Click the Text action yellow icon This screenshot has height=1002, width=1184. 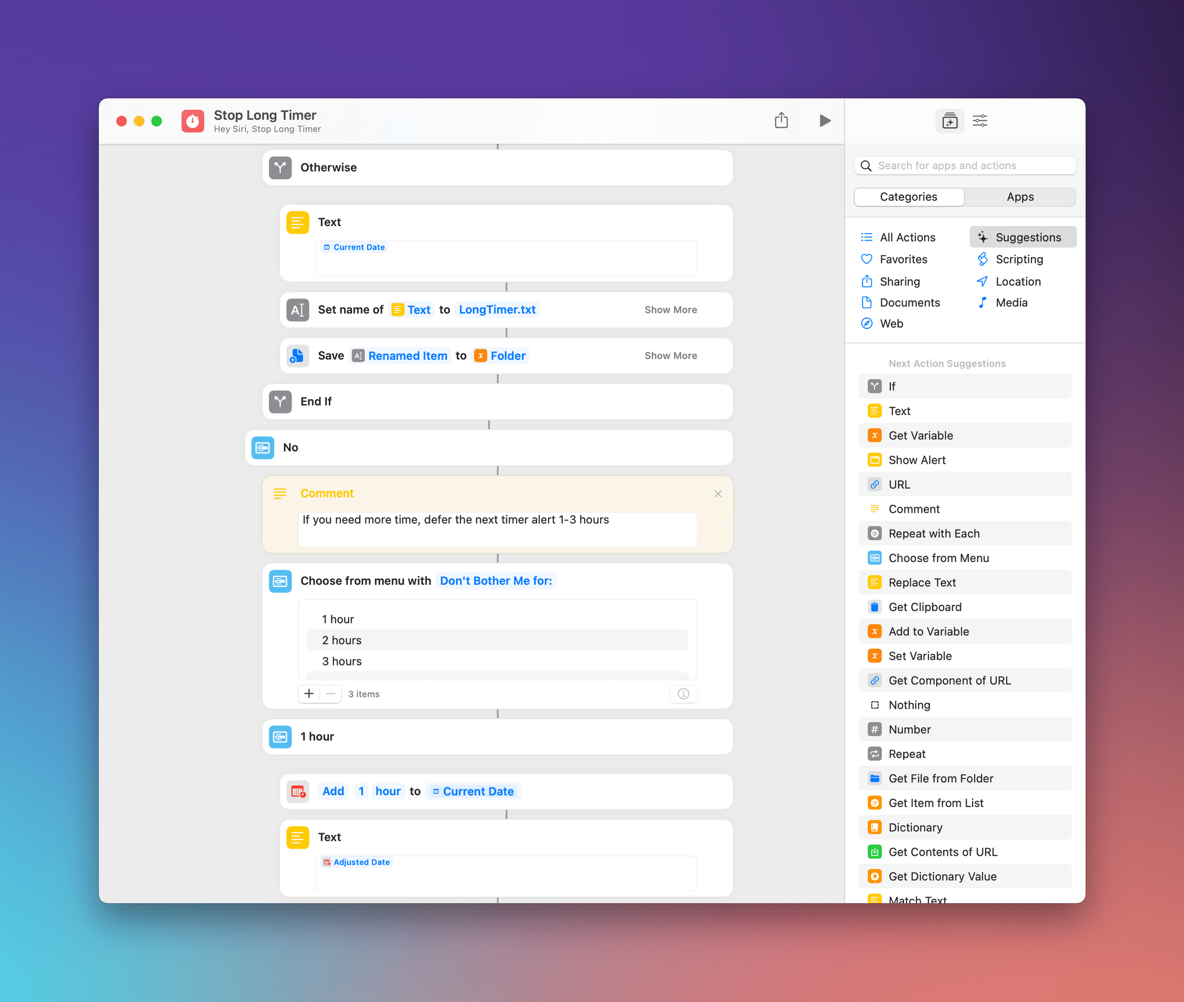298,221
